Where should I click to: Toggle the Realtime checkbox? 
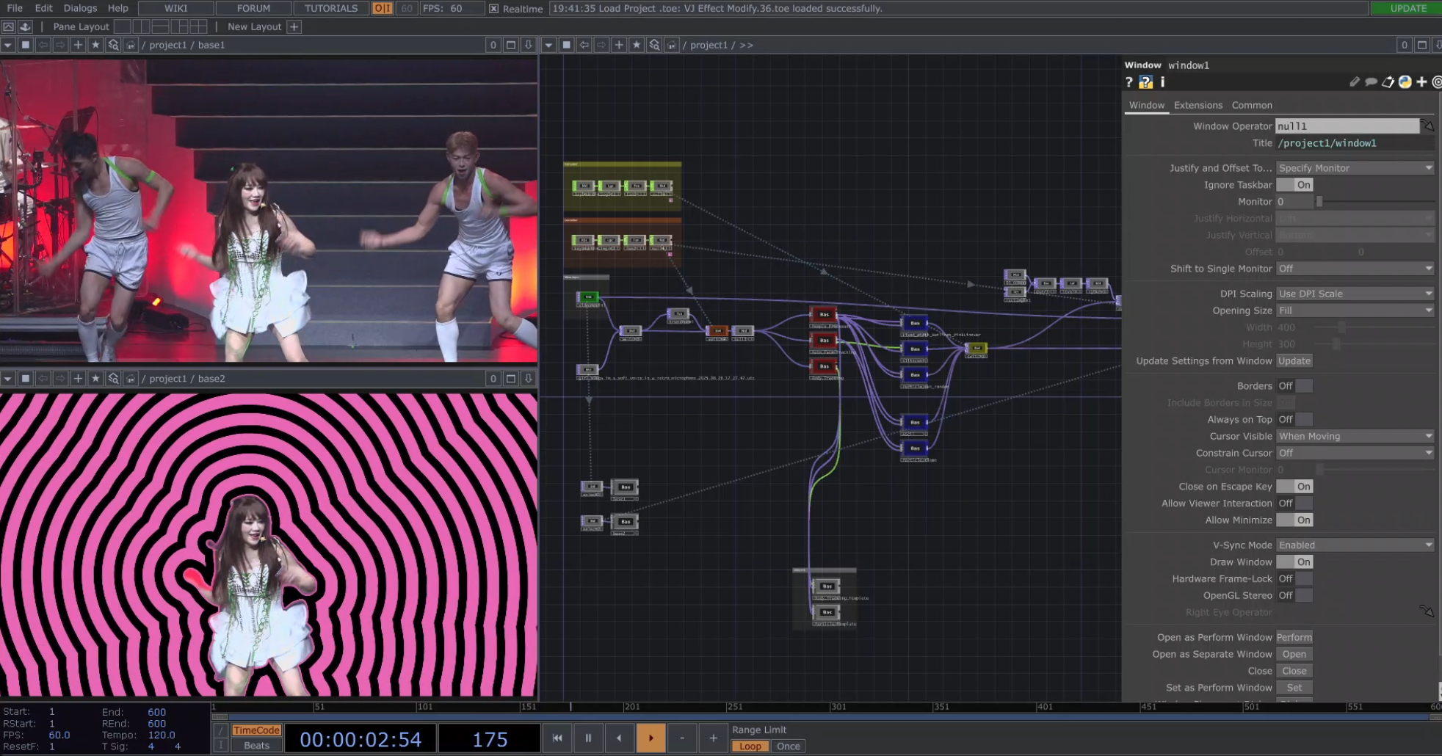[x=494, y=9]
